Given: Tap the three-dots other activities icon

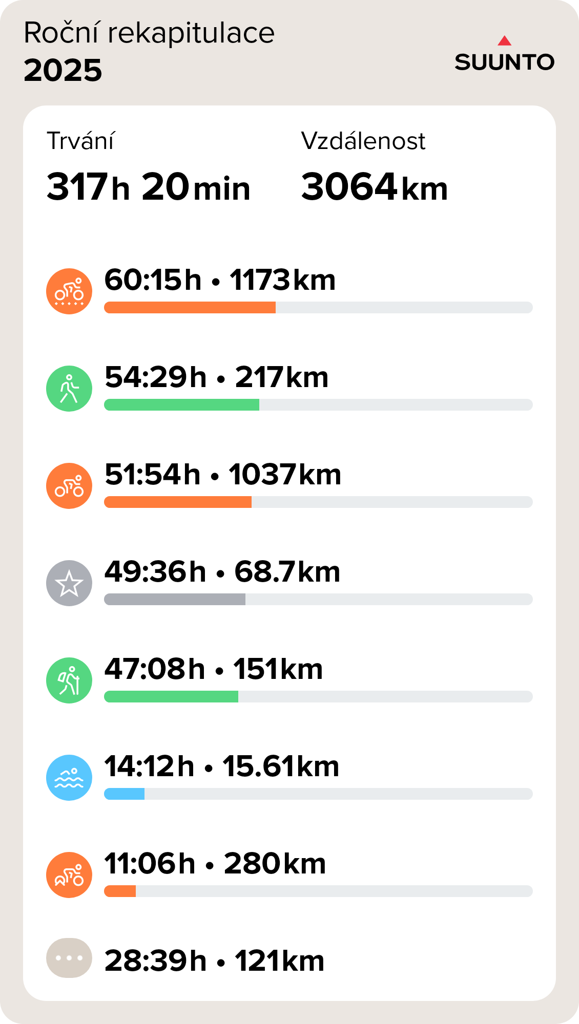Looking at the screenshot, I should [x=69, y=957].
